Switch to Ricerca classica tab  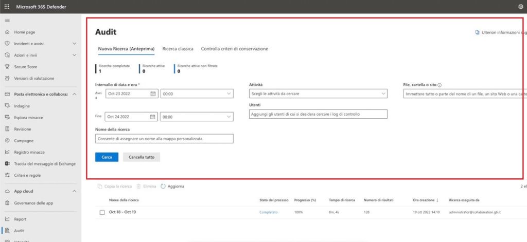(x=178, y=49)
